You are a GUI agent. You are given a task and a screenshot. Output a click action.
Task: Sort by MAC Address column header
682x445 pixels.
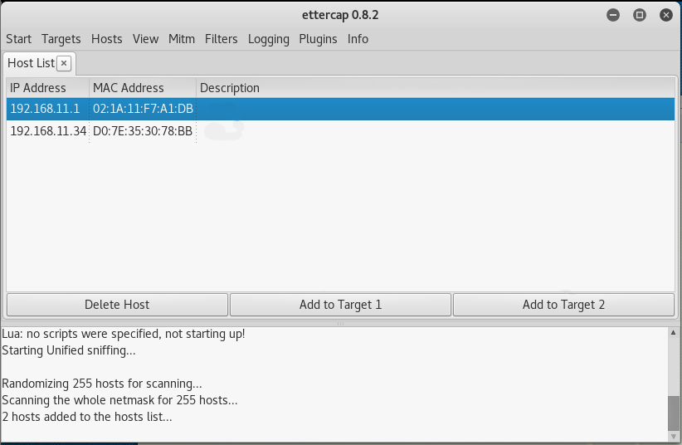coord(143,88)
